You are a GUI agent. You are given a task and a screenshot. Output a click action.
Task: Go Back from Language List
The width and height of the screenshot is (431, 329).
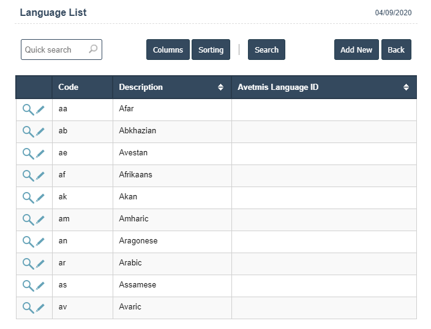(396, 50)
